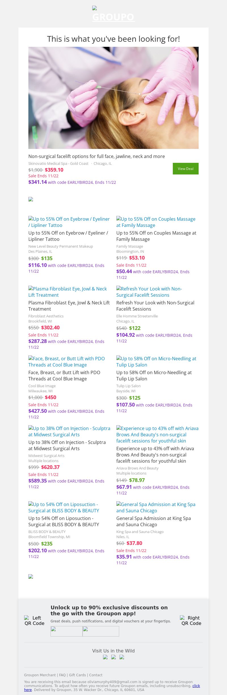Image resolution: width=227 pixels, height=695 pixels.
Task: Open the Couples Massage at Family Massage image link
Action: pos(156,222)
